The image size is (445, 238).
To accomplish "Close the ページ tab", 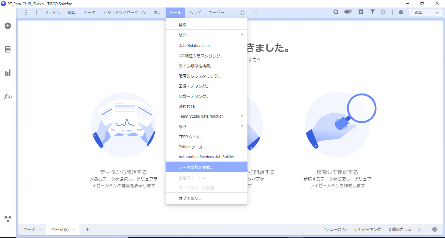I will (40, 230).
